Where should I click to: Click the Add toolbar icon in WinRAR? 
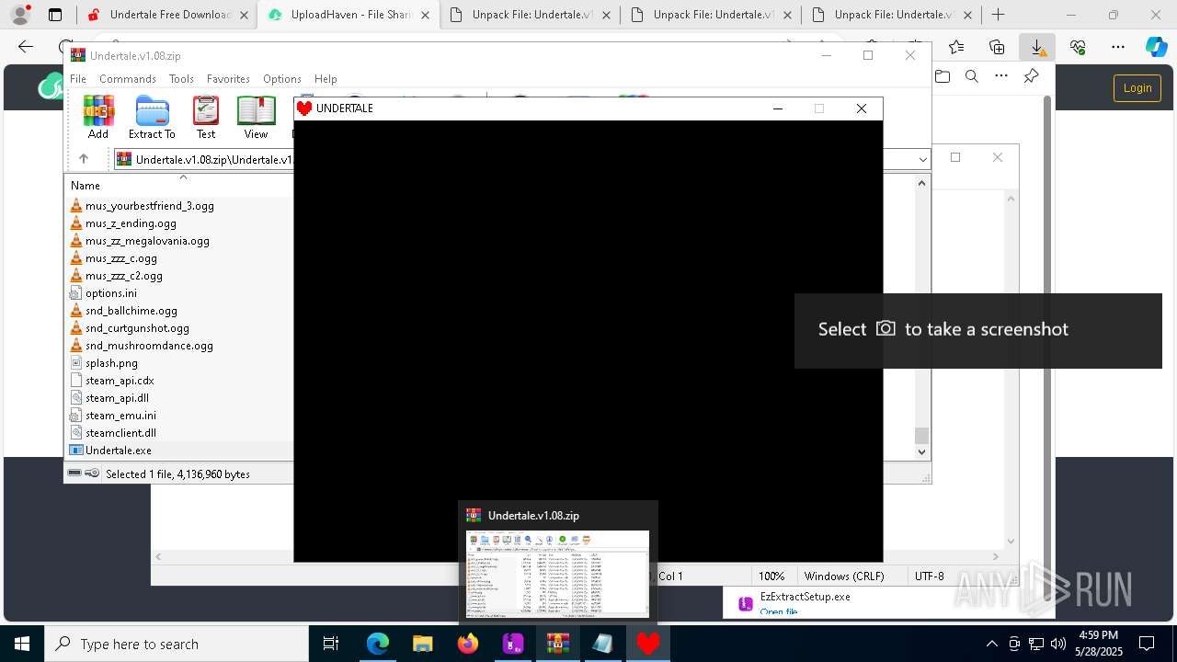(98, 117)
